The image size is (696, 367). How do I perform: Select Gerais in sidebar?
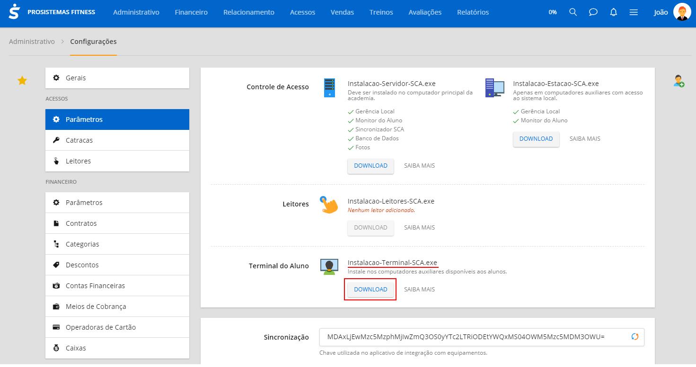point(117,78)
